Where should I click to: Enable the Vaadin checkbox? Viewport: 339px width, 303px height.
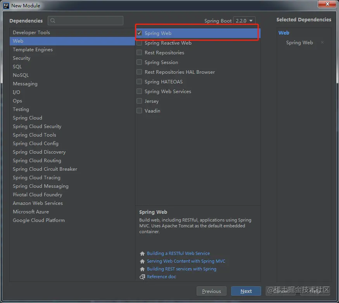coord(140,111)
